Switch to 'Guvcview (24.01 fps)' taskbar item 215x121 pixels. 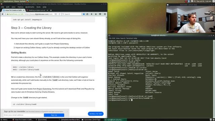point(91,120)
